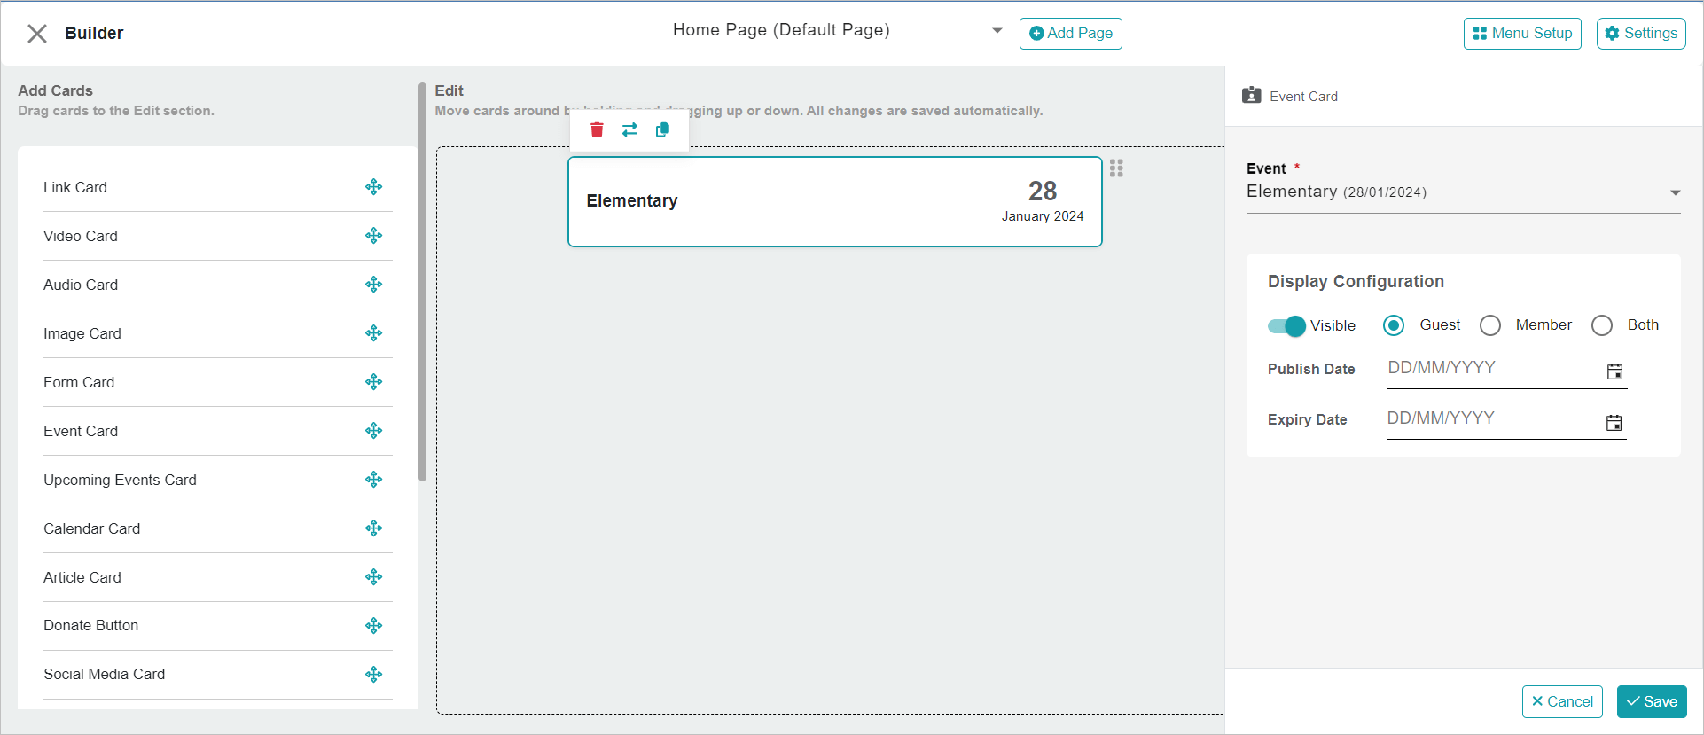Click the 'Link Card' label
1704x735 pixels.
[75, 187]
